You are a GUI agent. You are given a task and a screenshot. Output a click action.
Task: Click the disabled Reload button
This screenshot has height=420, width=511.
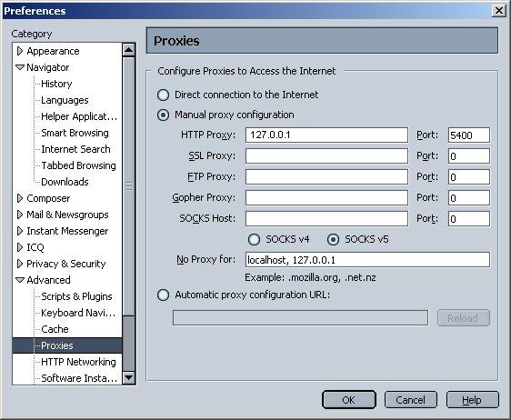tap(464, 318)
